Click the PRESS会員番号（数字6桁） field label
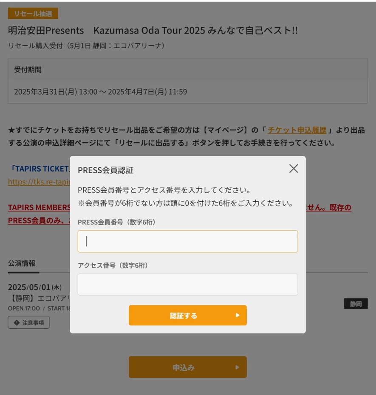The height and width of the screenshot is (395, 376). pyautogui.click(x=116, y=222)
